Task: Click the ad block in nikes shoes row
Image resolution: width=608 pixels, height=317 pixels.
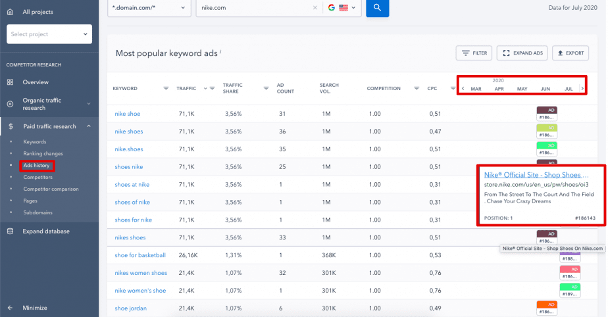Action: [x=547, y=237]
